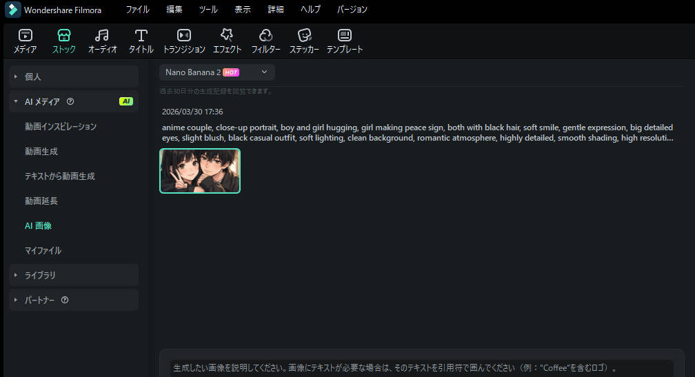Click help icon next to パートナー
The image size is (695, 377).
[x=65, y=300]
